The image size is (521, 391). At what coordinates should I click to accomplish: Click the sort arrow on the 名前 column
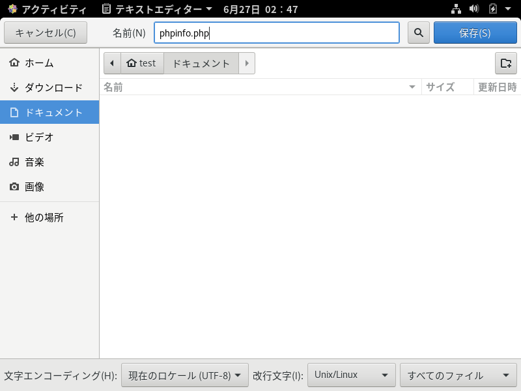(412, 87)
